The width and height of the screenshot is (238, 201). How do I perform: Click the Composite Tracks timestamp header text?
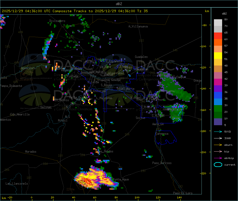[x=75, y=11]
